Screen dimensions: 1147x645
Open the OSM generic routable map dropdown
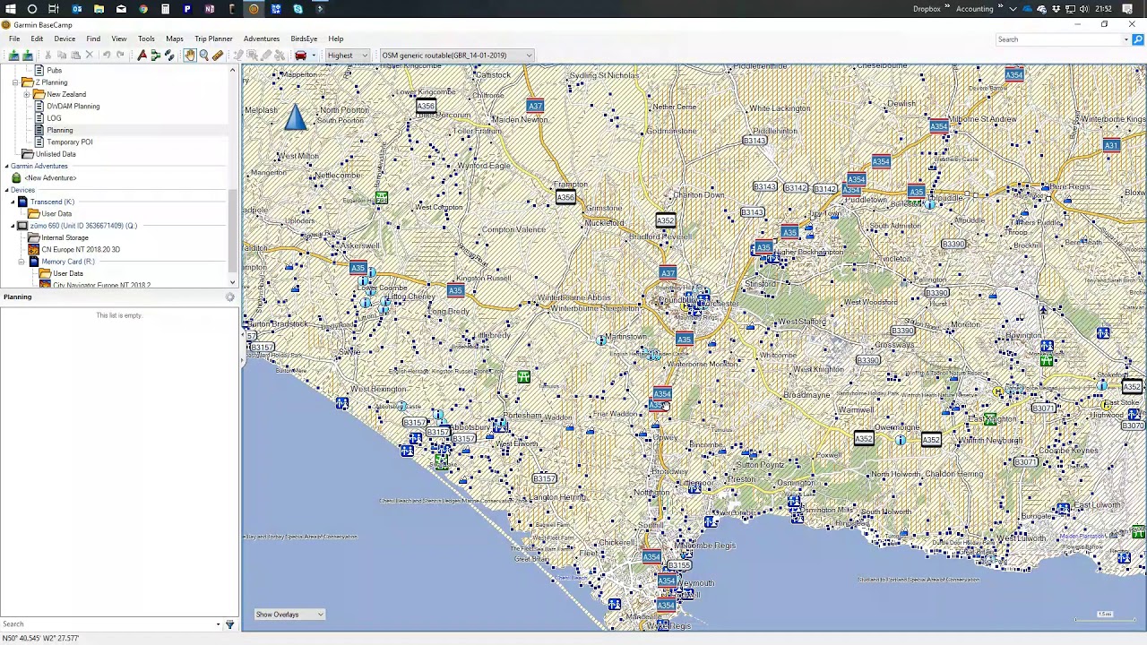tap(456, 56)
